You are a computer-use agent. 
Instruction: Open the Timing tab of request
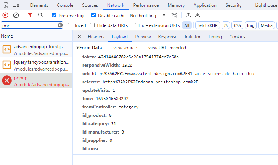215,37
